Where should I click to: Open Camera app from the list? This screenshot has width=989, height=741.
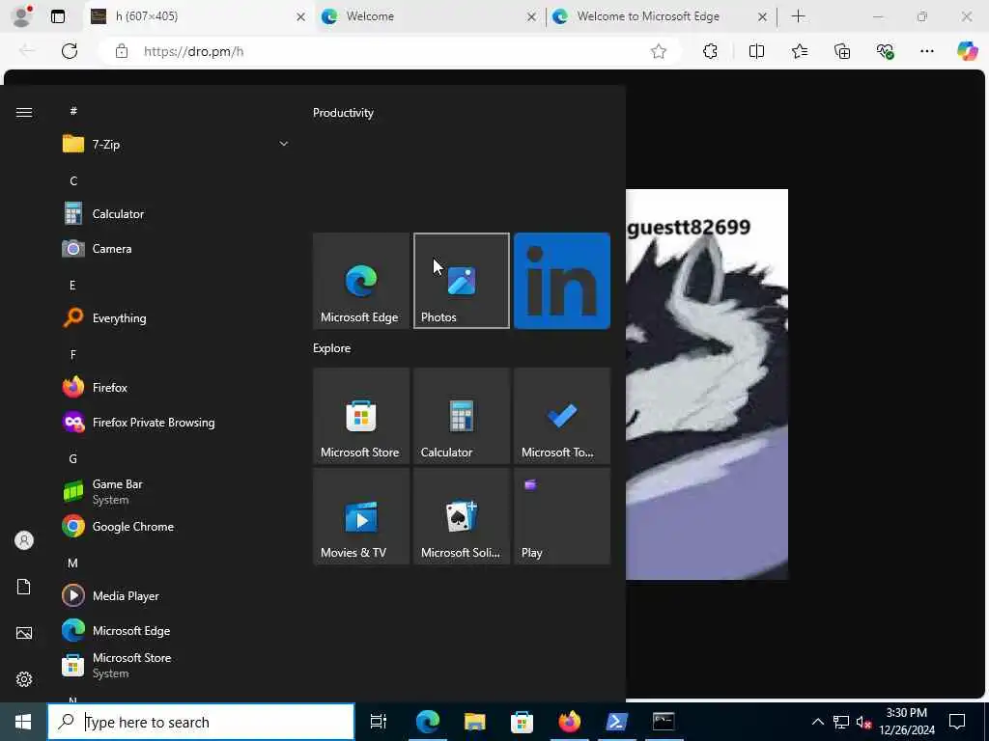[x=177, y=248]
